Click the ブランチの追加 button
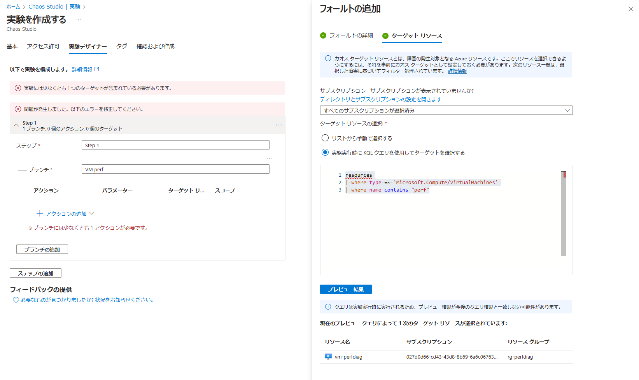This screenshot has width=639, height=380. pyautogui.click(x=42, y=249)
